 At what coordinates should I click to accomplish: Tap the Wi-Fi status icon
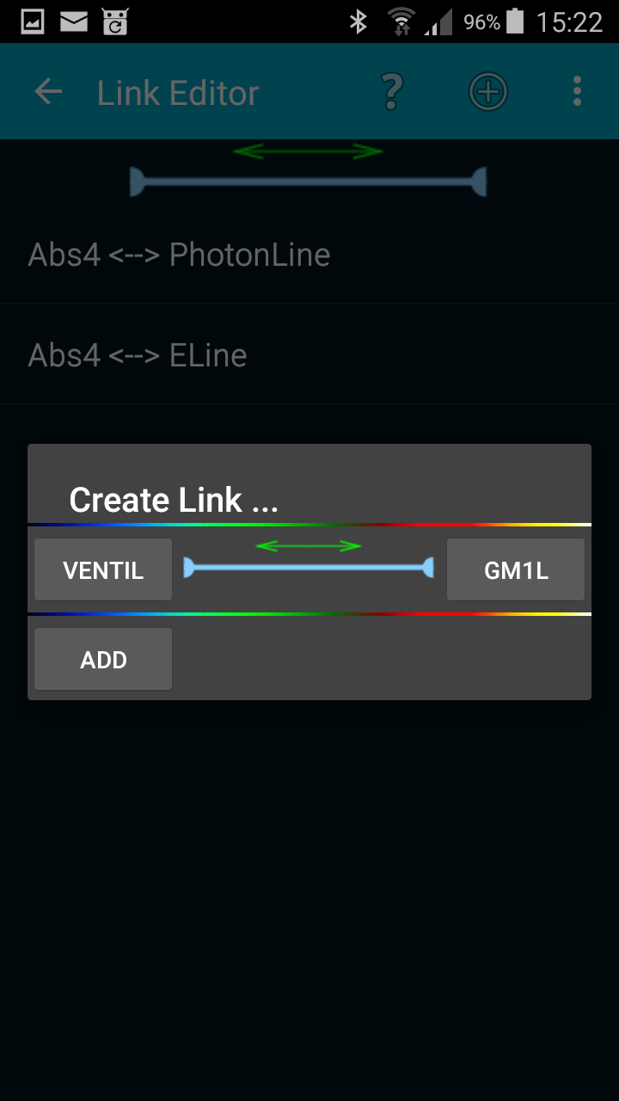(x=400, y=22)
